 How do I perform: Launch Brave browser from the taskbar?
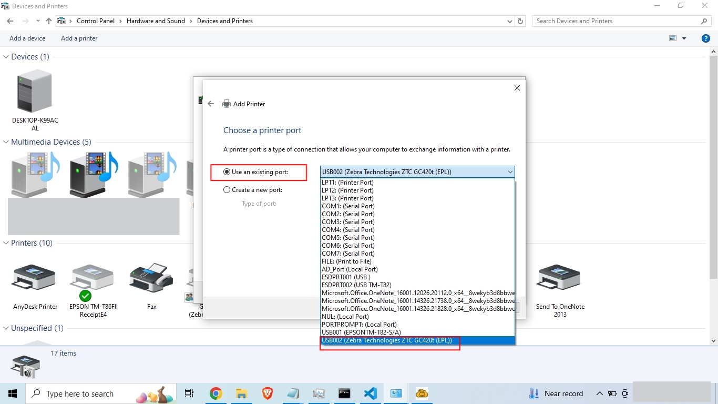(268, 393)
